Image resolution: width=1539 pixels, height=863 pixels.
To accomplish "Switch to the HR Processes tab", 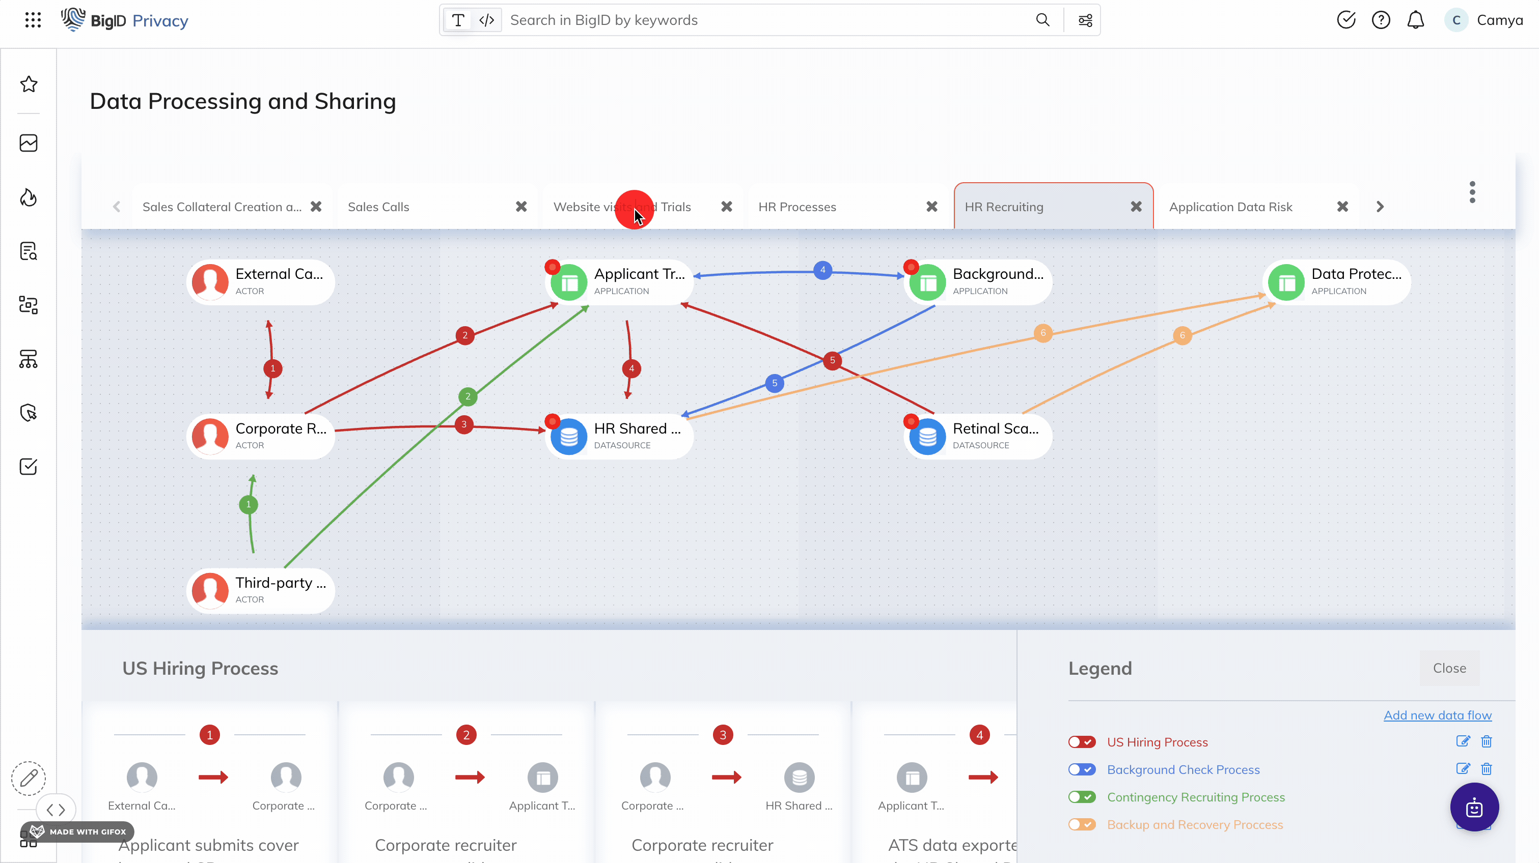I will click(797, 206).
